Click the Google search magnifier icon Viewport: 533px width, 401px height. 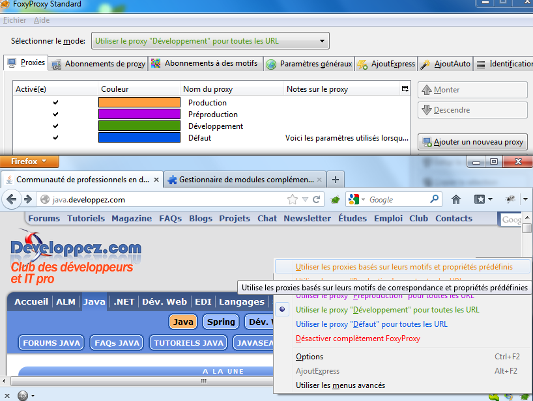[434, 199]
